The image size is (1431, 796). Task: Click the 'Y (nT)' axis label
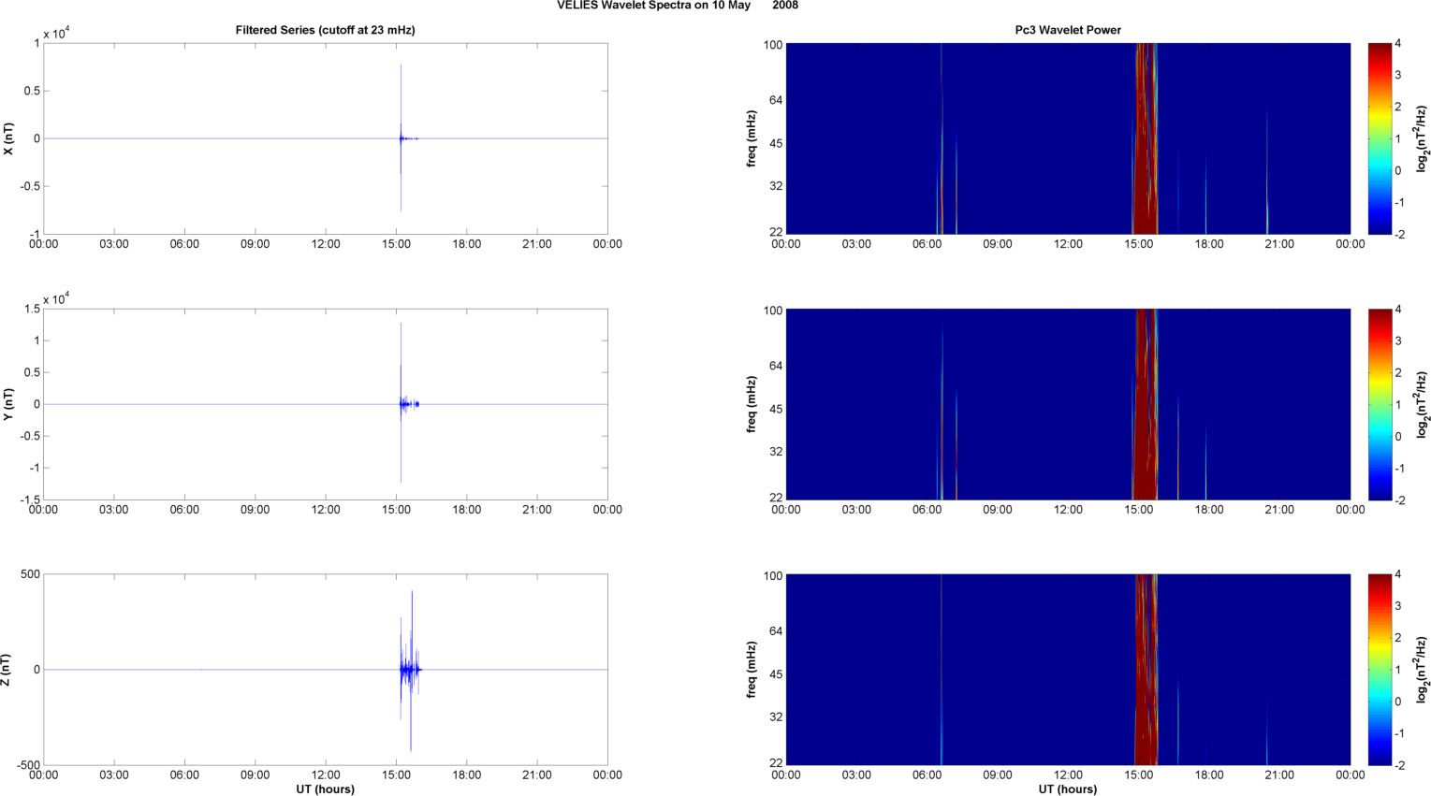(x=8, y=404)
